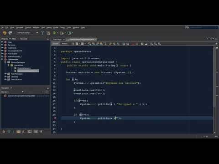219x164 pixels.
Task: Click the Redo arrow icon in main toolbar
Action: (10, 33)
